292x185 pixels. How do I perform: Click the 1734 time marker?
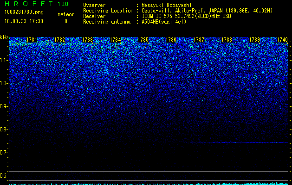116,40
